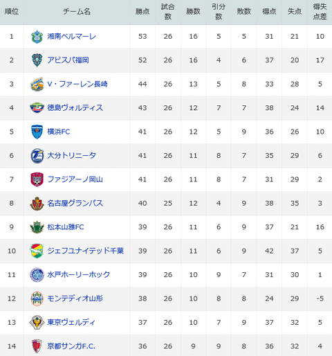Select the 東京ヴェルディ team link
Screen dimensions: 332x356
click(x=71, y=322)
